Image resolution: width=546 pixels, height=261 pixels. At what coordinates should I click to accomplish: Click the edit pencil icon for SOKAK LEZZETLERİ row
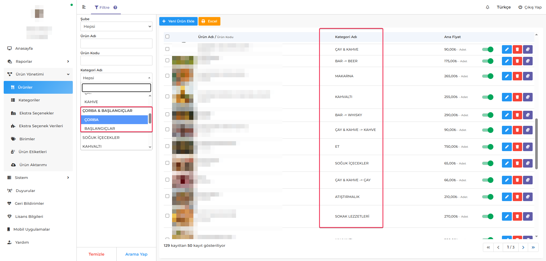[x=506, y=216]
